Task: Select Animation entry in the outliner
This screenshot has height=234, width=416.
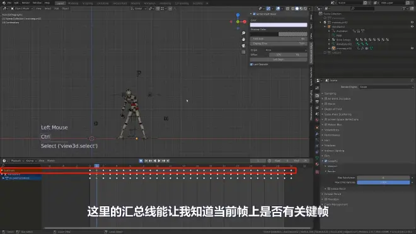Action: click(342, 31)
